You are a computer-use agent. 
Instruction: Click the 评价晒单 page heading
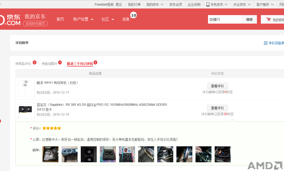(22, 43)
